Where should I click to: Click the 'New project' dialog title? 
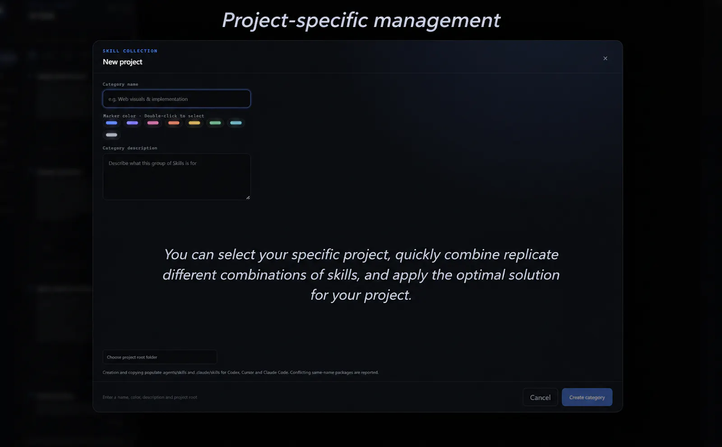coord(122,62)
